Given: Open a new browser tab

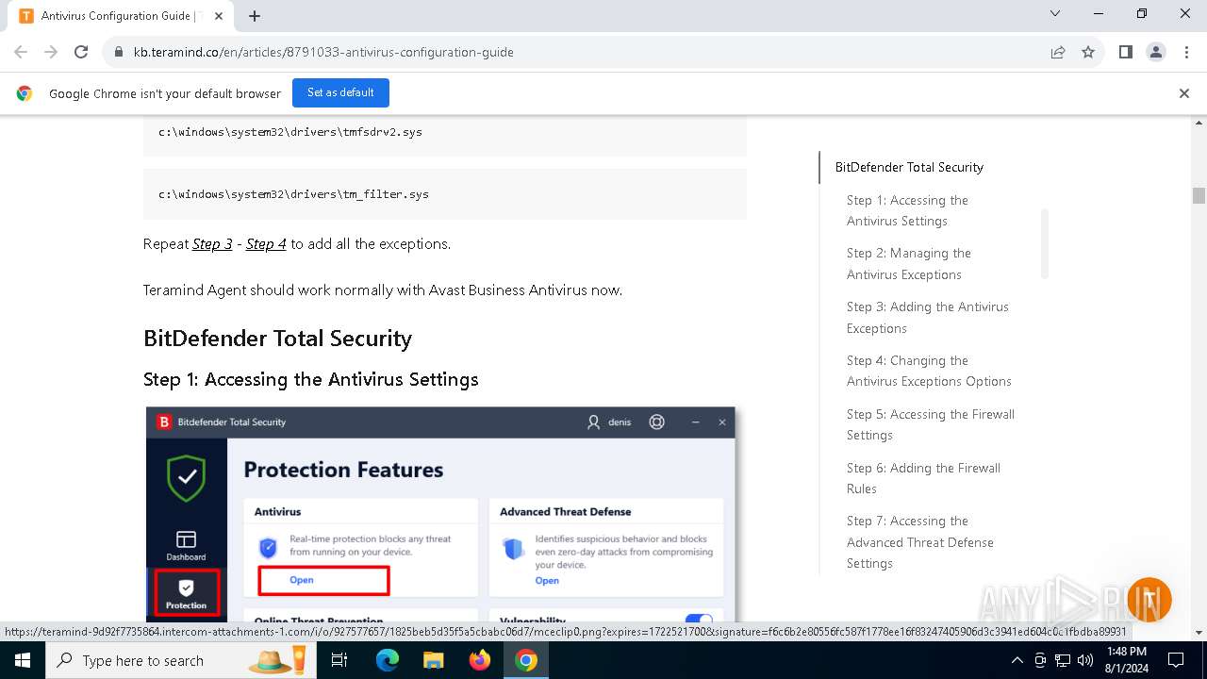Looking at the screenshot, I should pos(255,15).
